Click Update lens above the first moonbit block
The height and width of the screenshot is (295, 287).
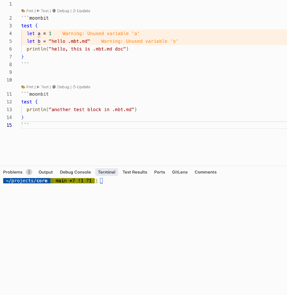81,11
